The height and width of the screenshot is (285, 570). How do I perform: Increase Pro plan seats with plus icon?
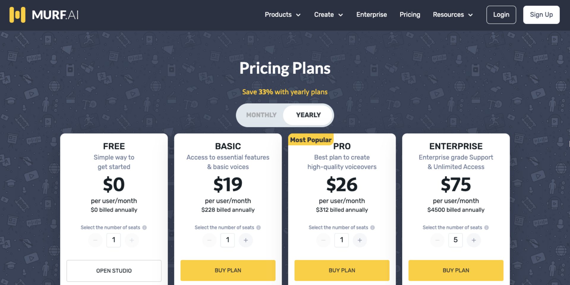click(360, 240)
